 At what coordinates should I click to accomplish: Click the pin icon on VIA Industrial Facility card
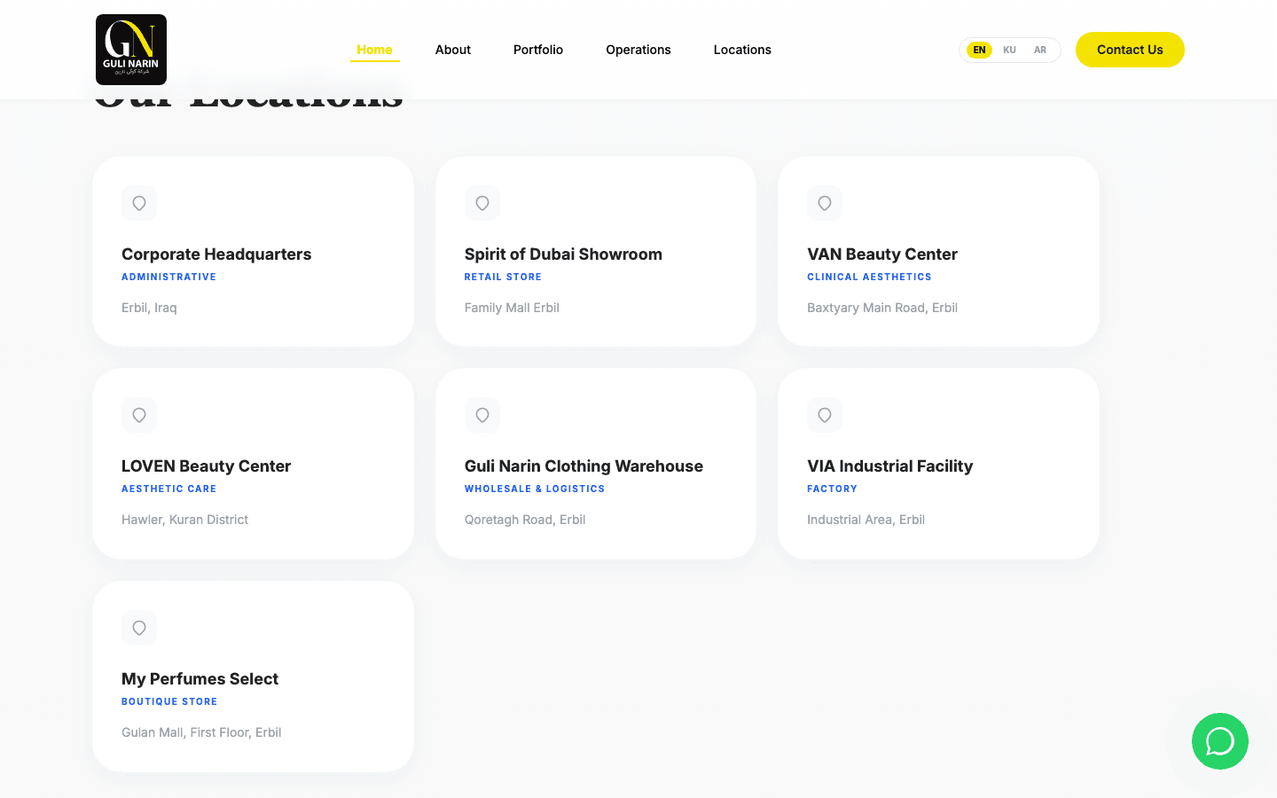(825, 415)
